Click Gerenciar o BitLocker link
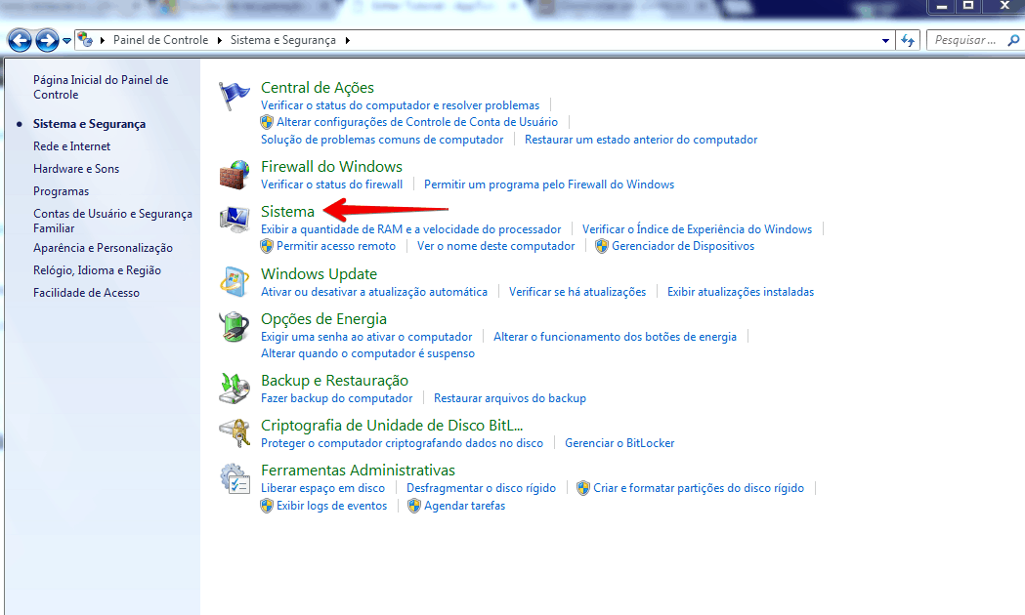 click(619, 443)
